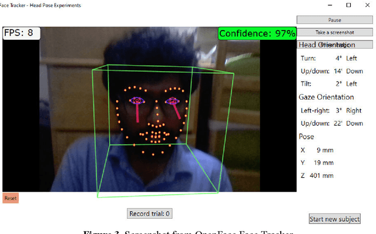The height and width of the screenshot is (234, 376).
Task: Close the Face Tracker window
Action: [367, 5]
